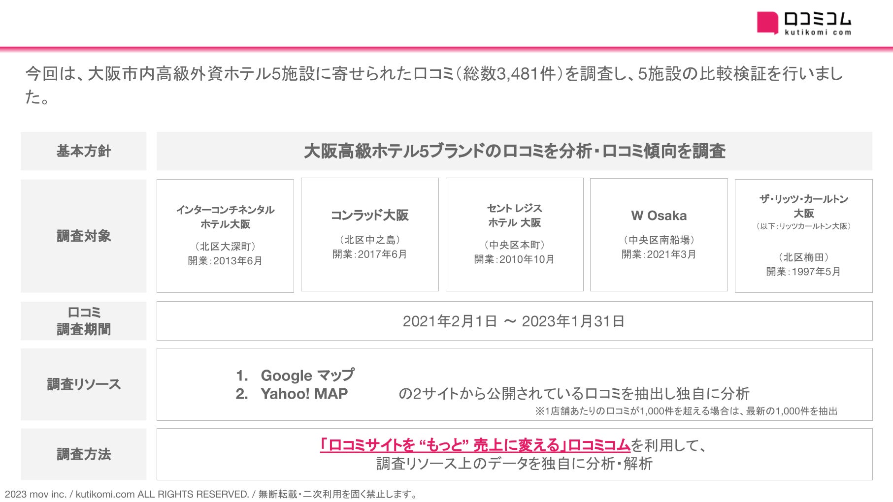Click the ザ・リッツ・カールトン大阪 hotel name

[x=804, y=206]
